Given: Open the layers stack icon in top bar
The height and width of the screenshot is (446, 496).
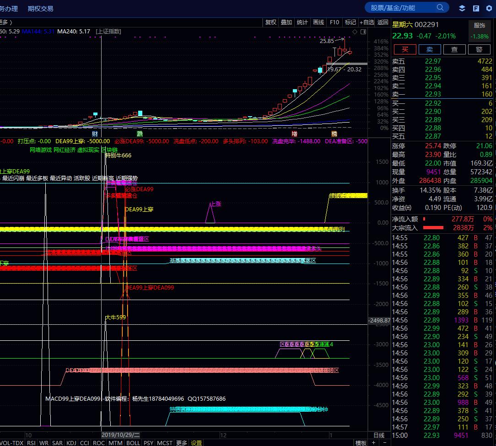Looking at the screenshot, I should click(462, 8).
